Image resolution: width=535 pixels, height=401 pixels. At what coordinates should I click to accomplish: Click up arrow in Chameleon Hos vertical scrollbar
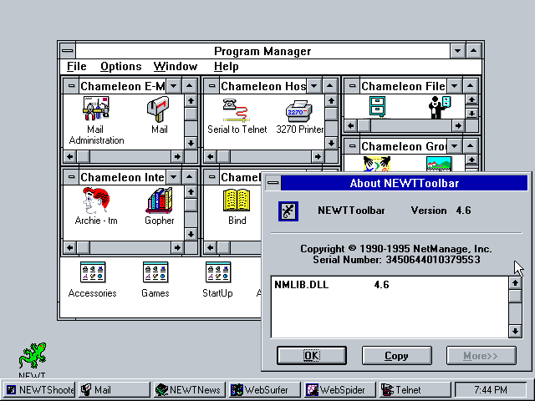coord(331,101)
